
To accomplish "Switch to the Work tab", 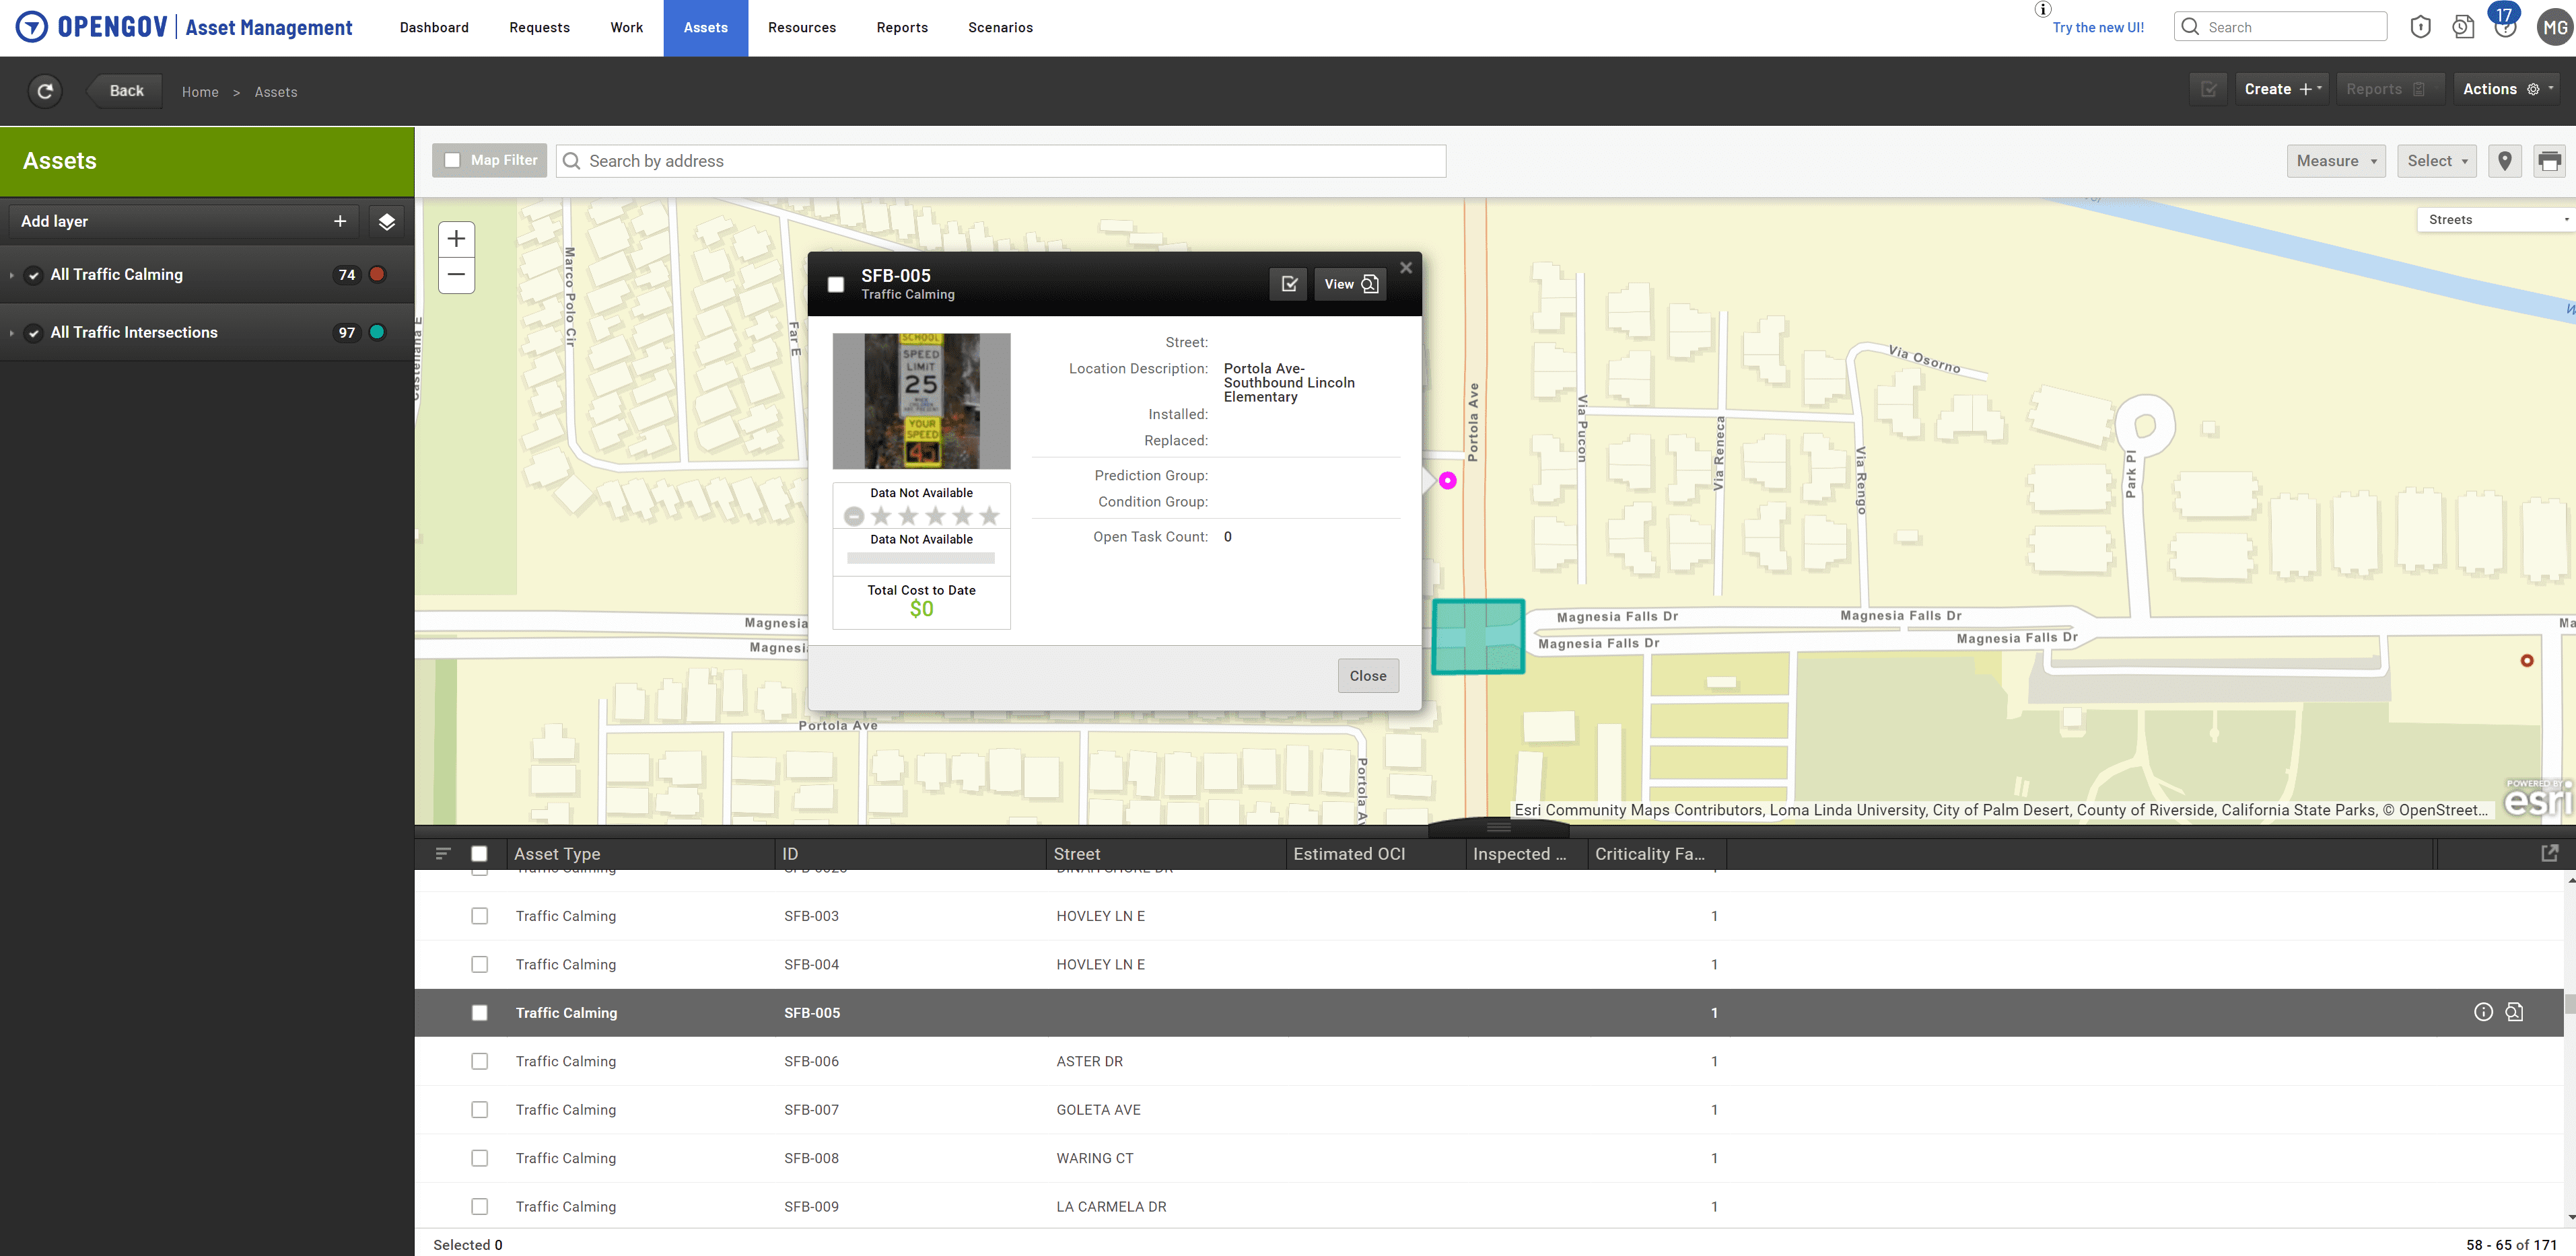I will [626, 28].
